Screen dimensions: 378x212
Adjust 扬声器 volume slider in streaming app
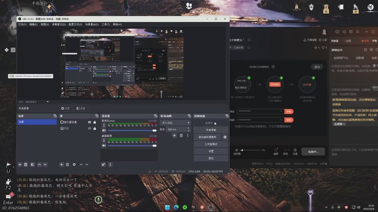(x=251, y=150)
